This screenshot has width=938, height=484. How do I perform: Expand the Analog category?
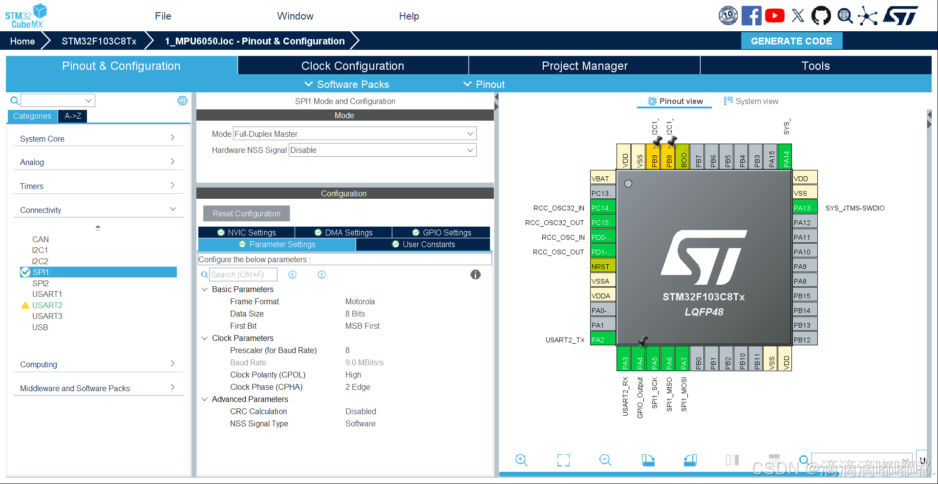point(98,162)
